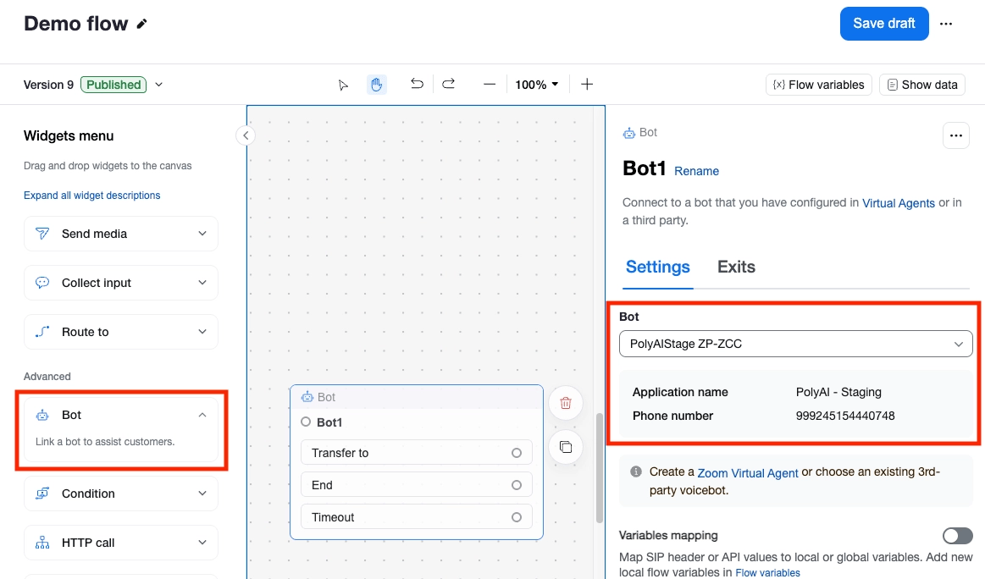
Task: Click the Rename link next to Bot1
Action: [696, 171]
